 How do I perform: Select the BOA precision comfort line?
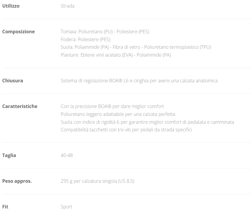(x=112, y=106)
